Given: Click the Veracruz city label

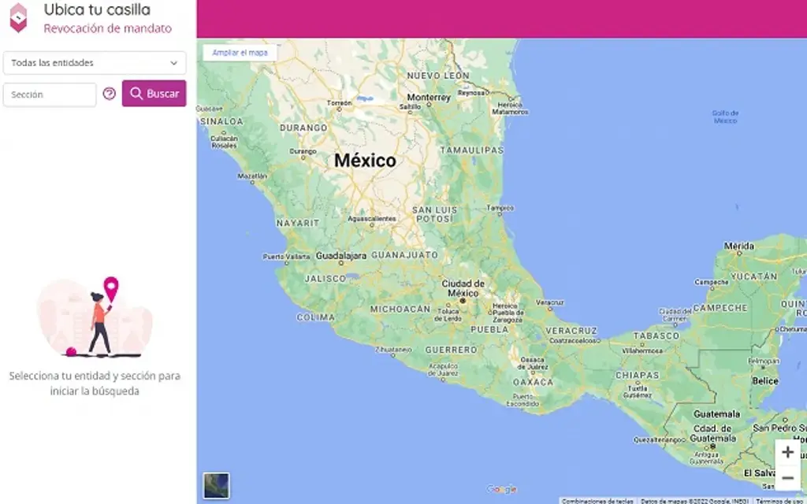Looking at the screenshot, I should pos(549,303).
